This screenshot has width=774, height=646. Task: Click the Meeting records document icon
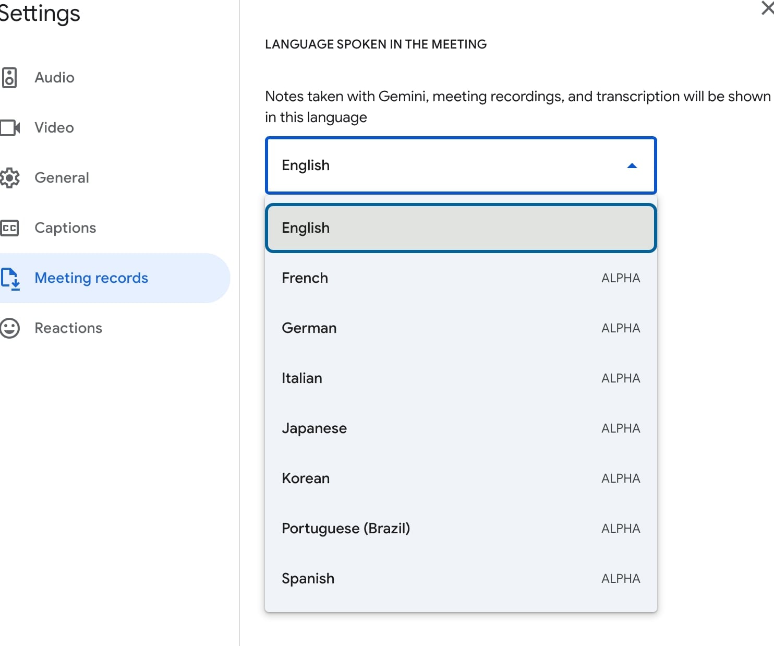(x=10, y=279)
